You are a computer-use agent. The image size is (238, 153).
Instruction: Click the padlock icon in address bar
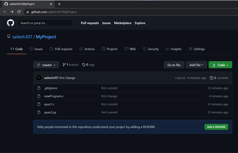28,12
